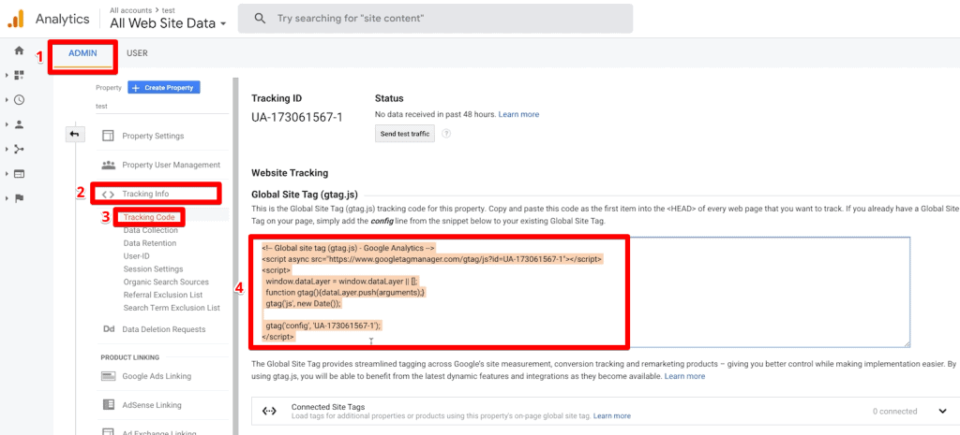Open Data Retention settings
This screenshot has width=960, height=435.
150,243
